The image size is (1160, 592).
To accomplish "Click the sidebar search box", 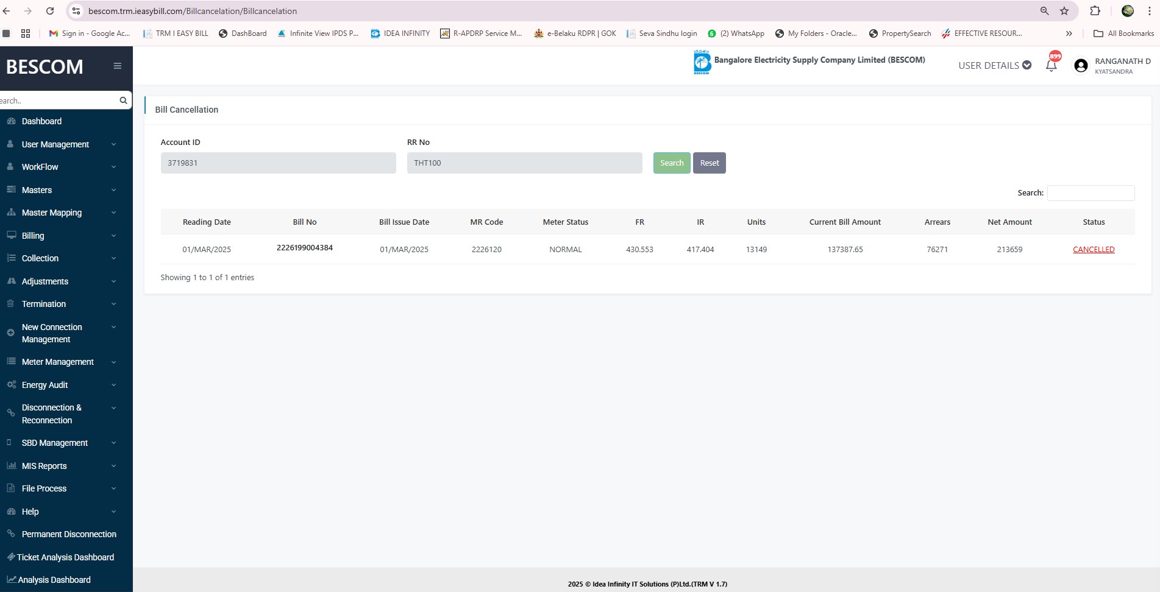I will click(59, 100).
